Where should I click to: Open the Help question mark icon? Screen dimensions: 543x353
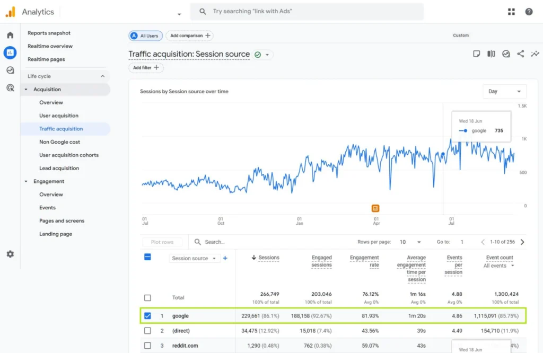click(529, 12)
